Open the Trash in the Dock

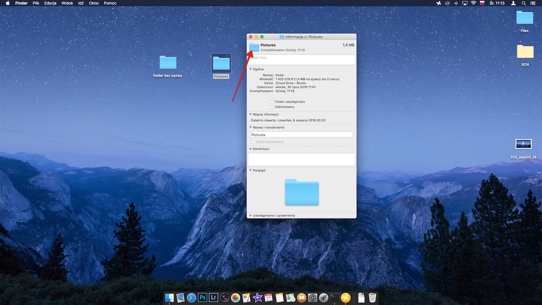(372, 297)
